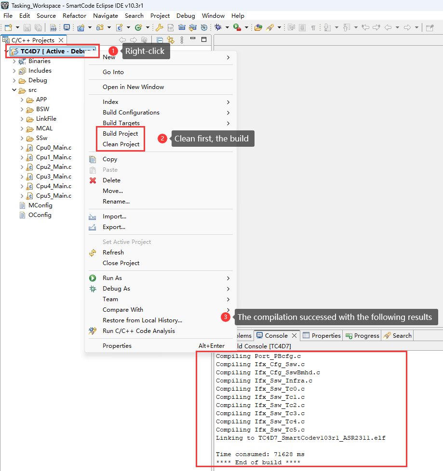The image size is (443, 471).
Task: Open the Projects panel View Menu dots
Action: pyautogui.click(x=182, y=40)
